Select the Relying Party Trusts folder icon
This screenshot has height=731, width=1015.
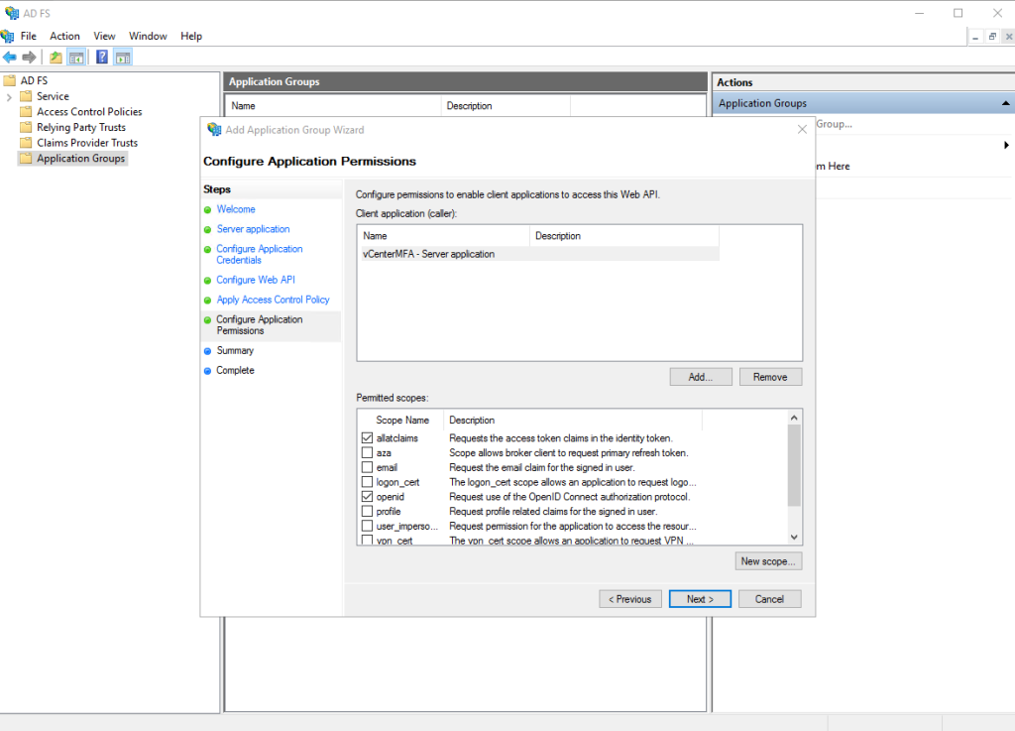(x=27, y=127)
